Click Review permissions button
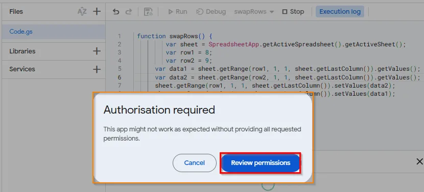The image size is (424, 192). (x=261, y=163)
